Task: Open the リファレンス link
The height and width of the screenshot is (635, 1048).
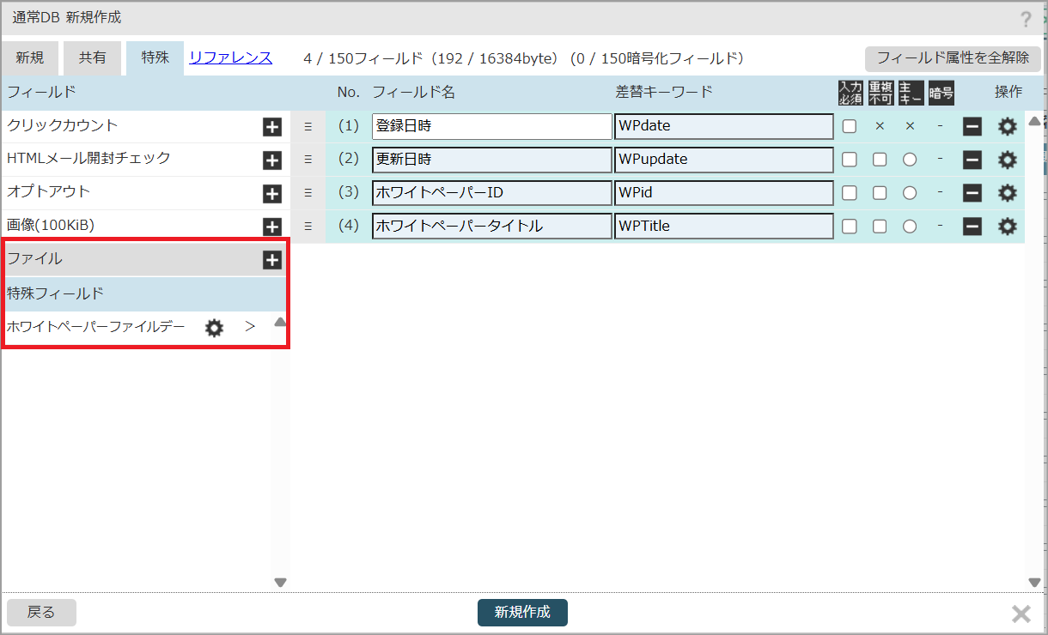Action: 230,58
